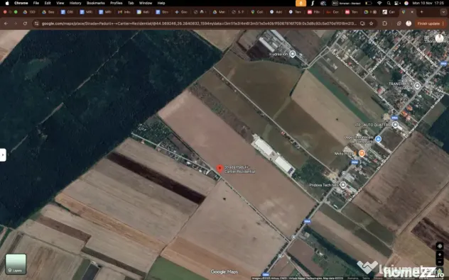Open Extensions puzzle icon in toolbar
The height and width of the screenshot is (280, 449).
[x=384, y=23]
